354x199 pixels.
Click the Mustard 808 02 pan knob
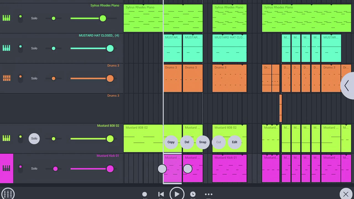coord(53,139)
